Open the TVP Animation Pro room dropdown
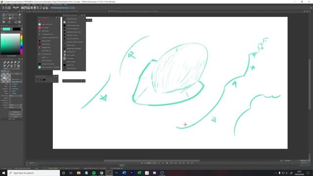313x176 pixels. click(x=63, y=8)
